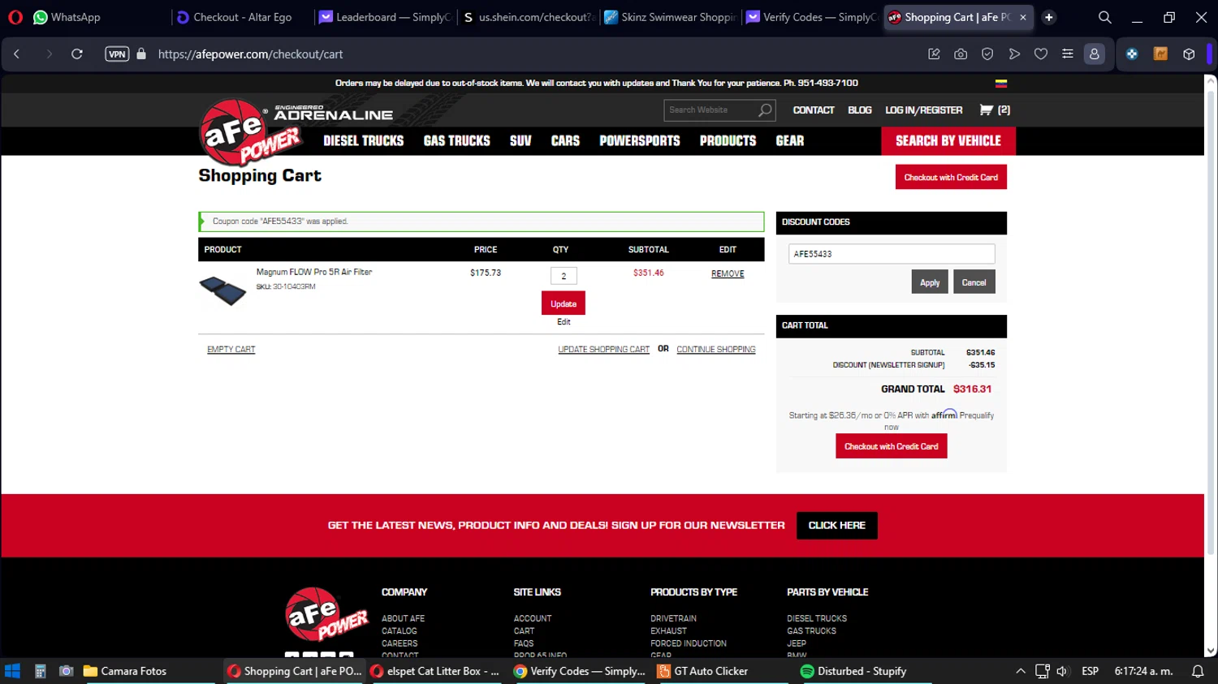
Task: Open a new browser tab
Action: 1049,17
